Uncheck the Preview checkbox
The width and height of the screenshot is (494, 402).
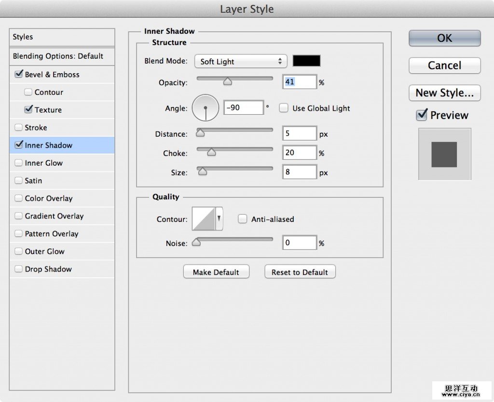[x=422, y=115]
